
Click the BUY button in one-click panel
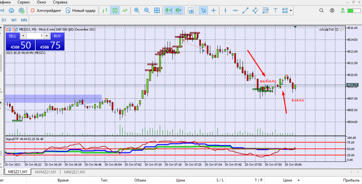(x=57, y=36)
